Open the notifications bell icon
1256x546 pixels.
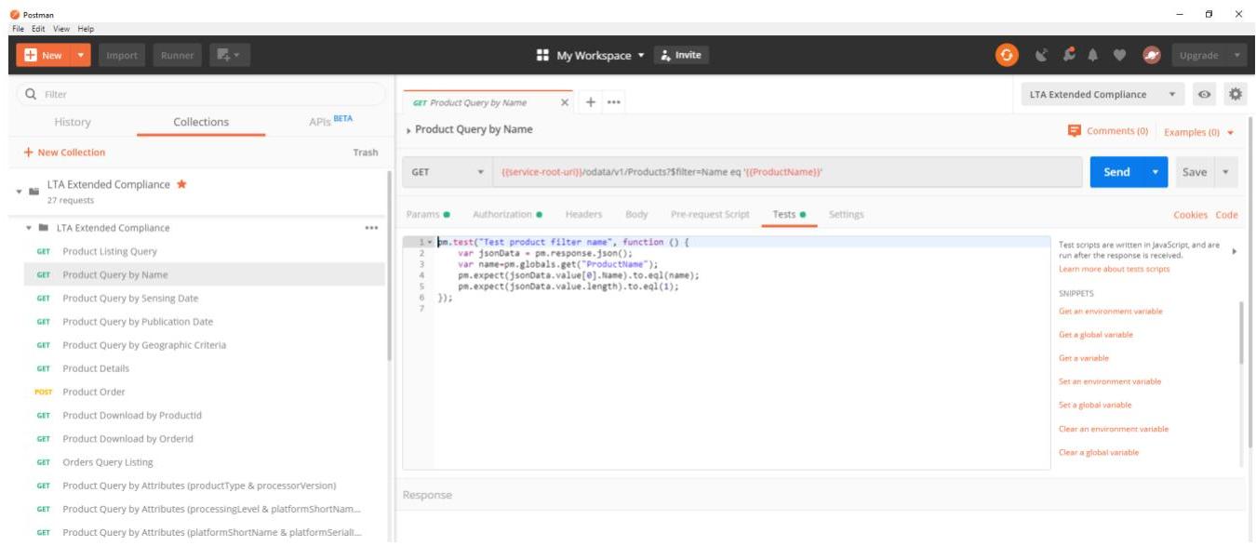click(1095, 56)
